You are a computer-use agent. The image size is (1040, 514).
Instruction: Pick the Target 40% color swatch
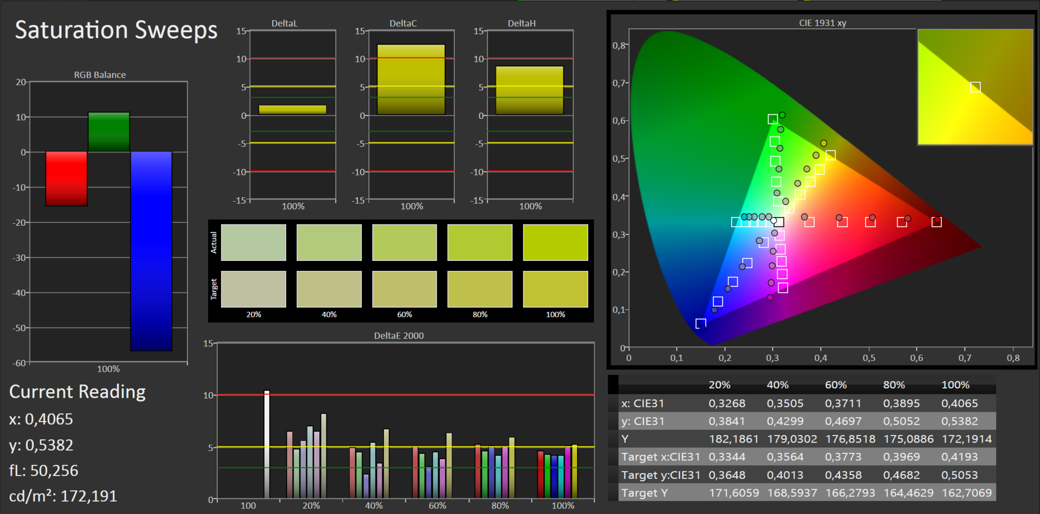click(329, 289)
